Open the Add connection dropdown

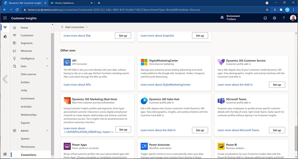tap(74, 27)
